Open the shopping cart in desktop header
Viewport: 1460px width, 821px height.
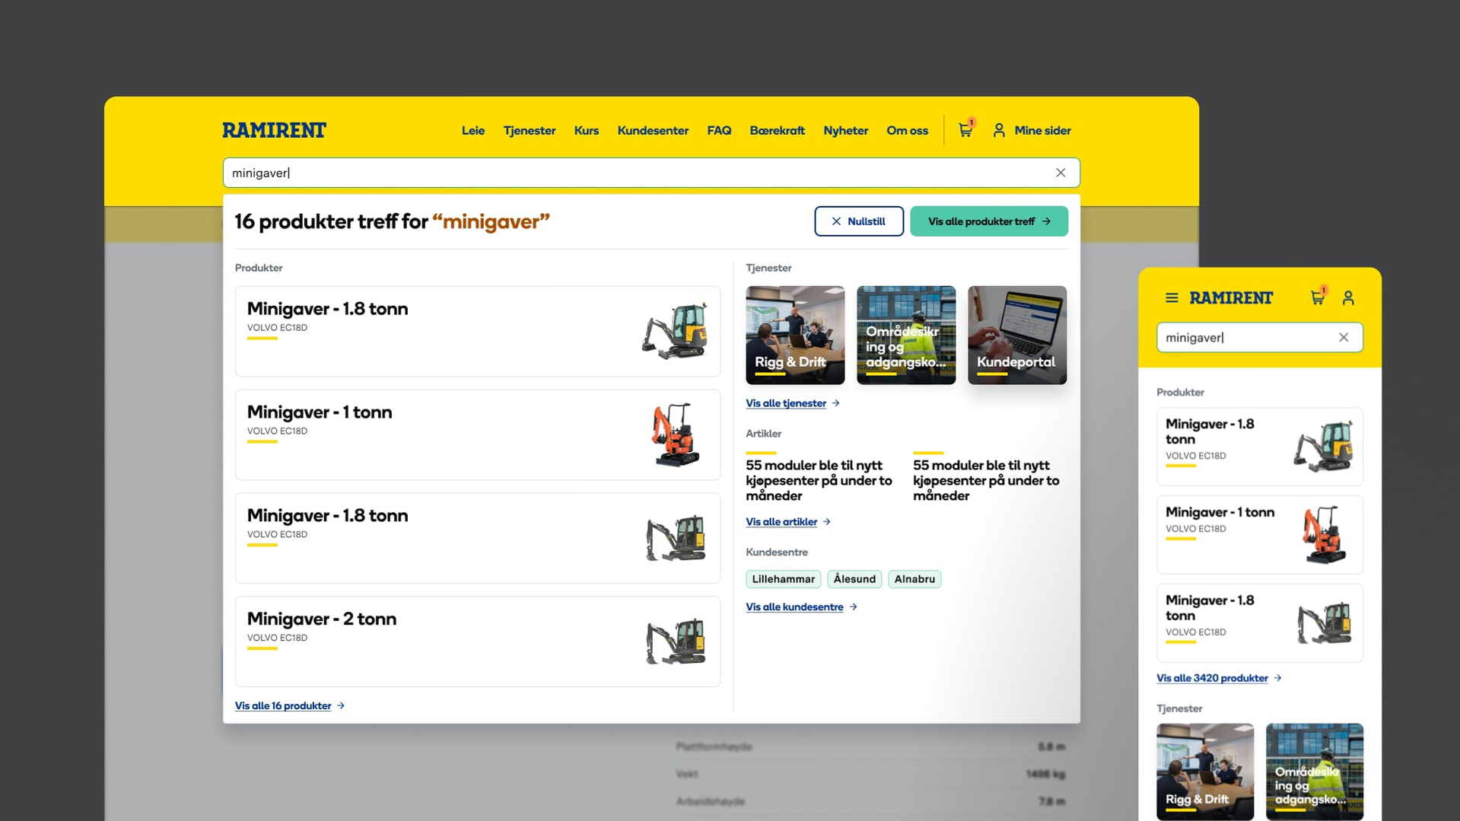(965, 130)
